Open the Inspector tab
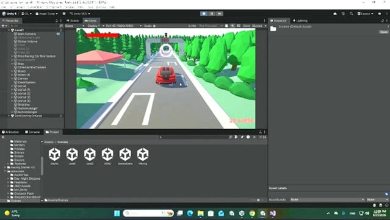 coord(278,21)
